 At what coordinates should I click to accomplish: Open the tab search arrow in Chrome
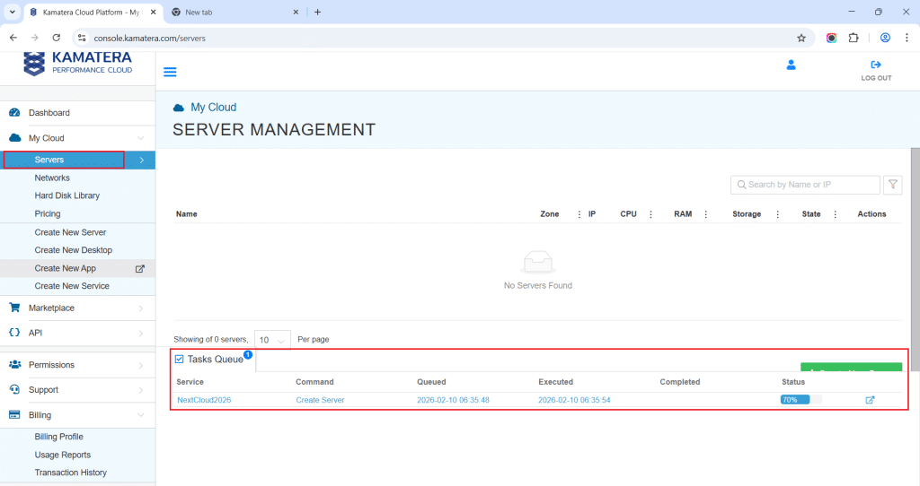point(13,12)
